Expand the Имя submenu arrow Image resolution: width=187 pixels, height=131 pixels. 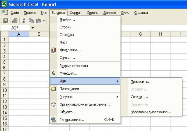tap(117, 81)
